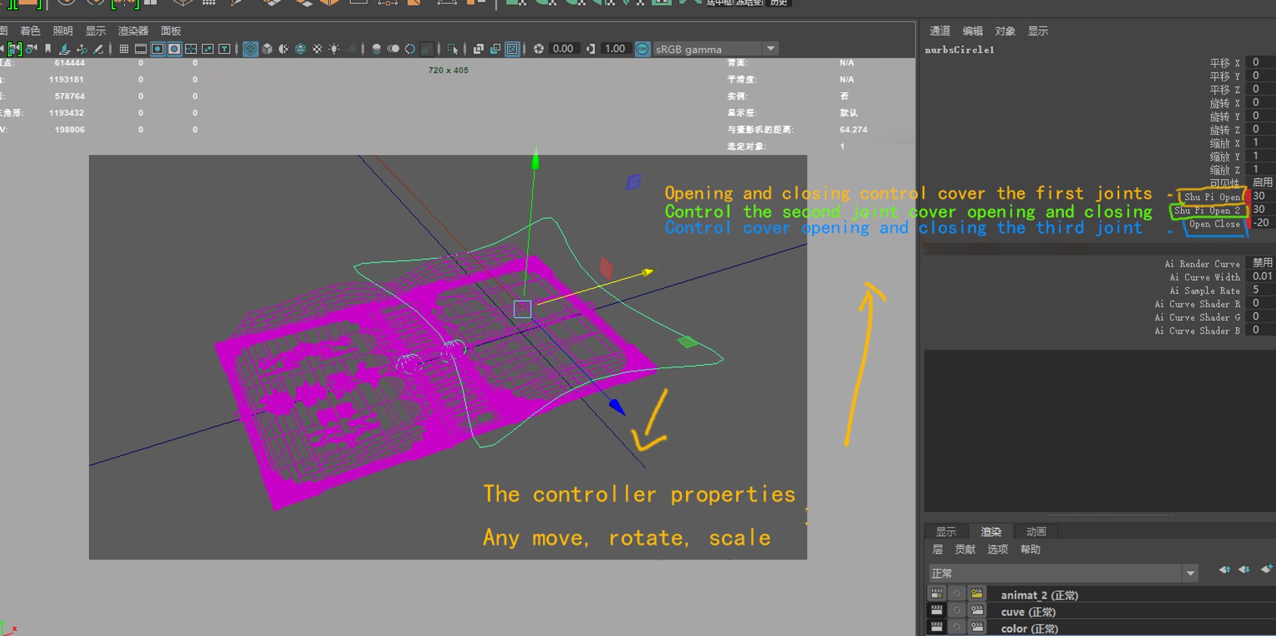Open the channel box 对象 menu
Screen dimensions: 1276x636
click(x=1005, y=31)
